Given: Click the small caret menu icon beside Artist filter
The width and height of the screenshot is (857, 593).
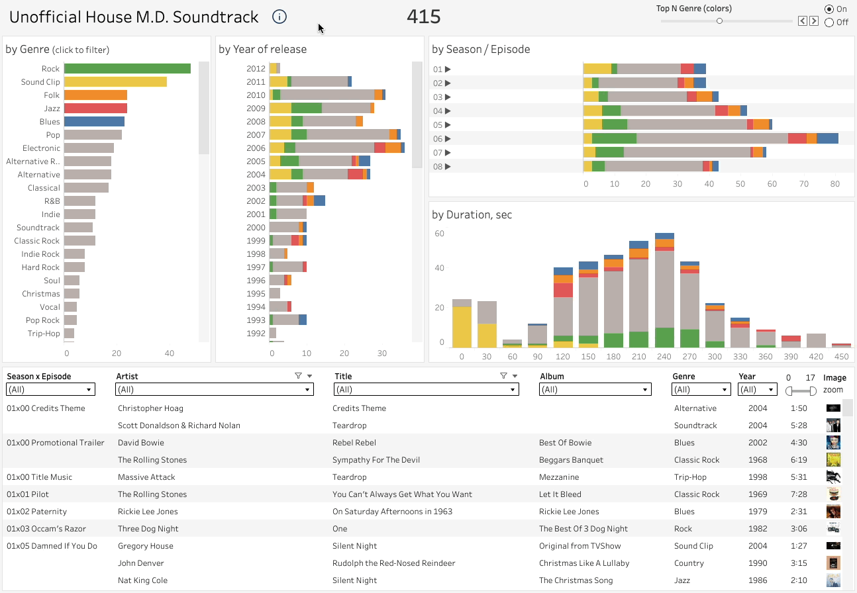Looking at the screenshot, I should pyautogui.click(x=309, y=376).
